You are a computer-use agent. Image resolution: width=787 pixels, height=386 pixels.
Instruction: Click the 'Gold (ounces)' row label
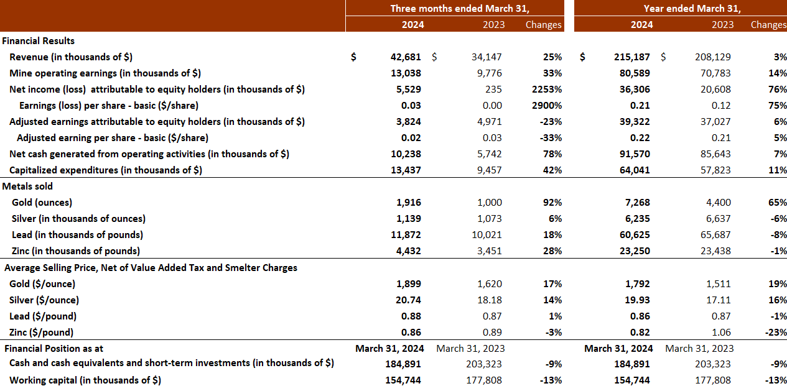[x=42, y=203]
